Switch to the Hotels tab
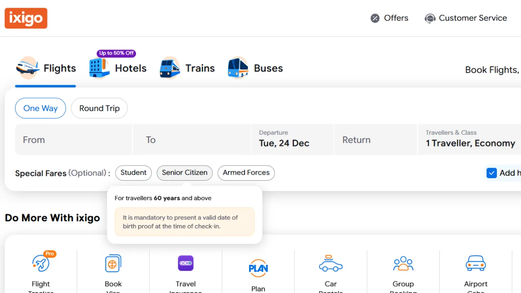 click(118, 68)
